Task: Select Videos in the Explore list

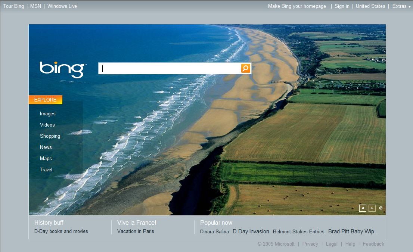Action: pos(47,125)
